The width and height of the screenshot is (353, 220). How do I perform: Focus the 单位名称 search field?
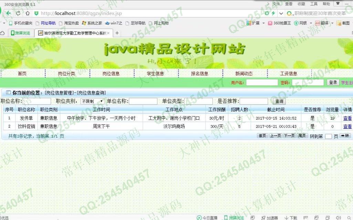coord(143,101)
